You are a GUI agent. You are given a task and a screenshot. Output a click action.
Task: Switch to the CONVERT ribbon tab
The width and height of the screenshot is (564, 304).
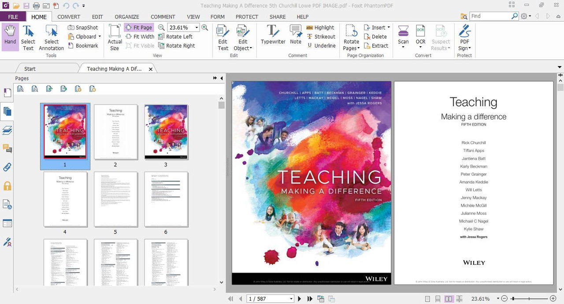pyautogui.click(x=69, y=17)
